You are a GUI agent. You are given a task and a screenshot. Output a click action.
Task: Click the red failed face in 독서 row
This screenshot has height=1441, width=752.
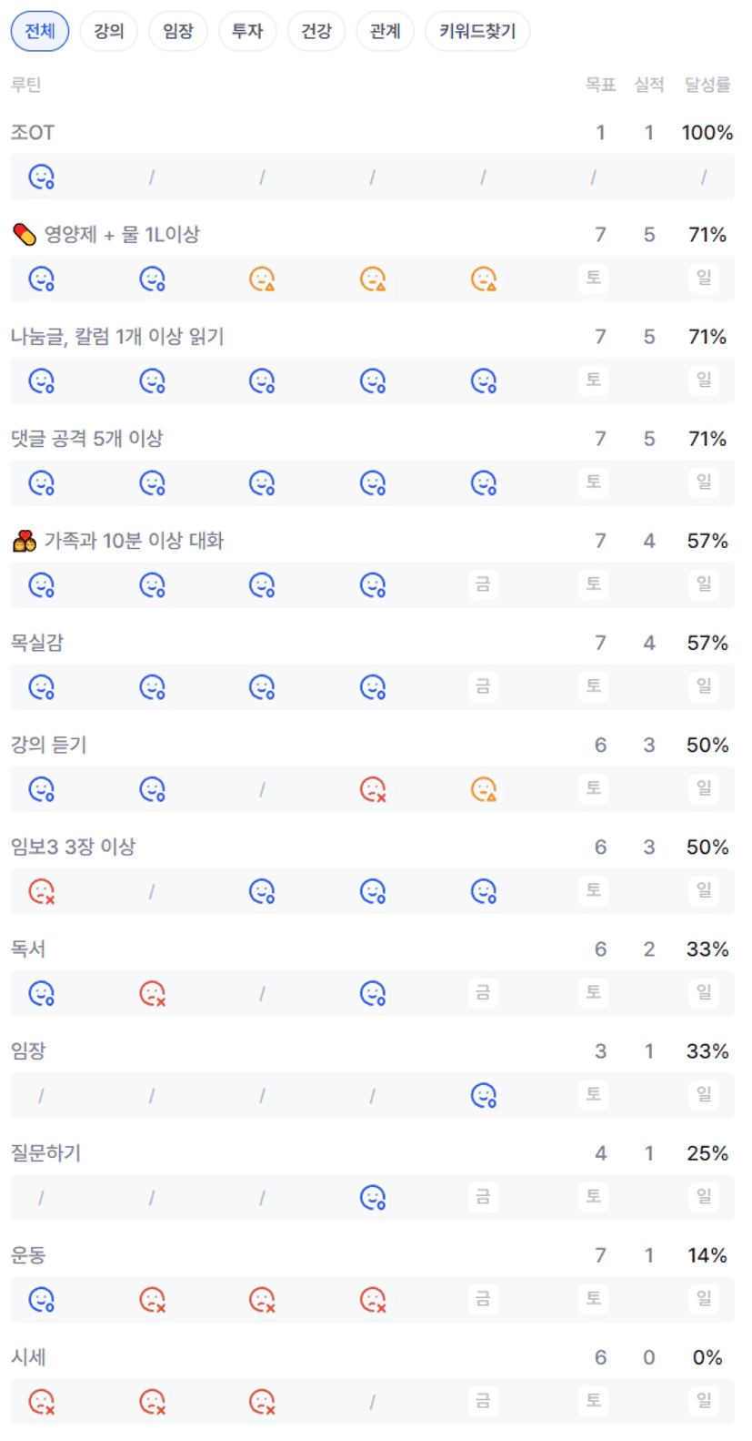152,993
